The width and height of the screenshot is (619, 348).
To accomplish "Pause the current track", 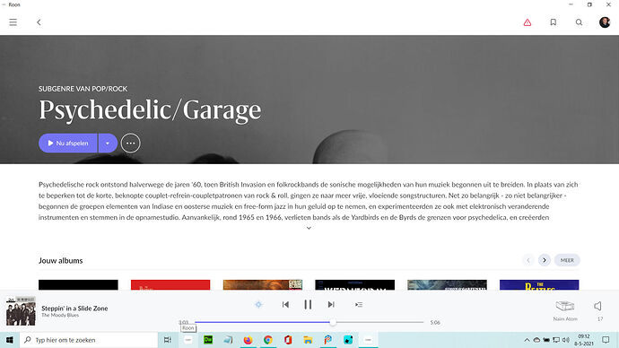I will pyautogui.click(x=308, y=304).
